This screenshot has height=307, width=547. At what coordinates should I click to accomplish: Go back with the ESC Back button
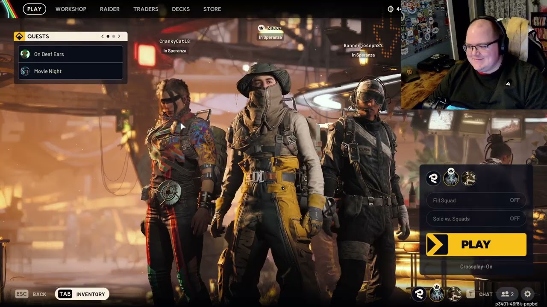(x=31, y=294)
